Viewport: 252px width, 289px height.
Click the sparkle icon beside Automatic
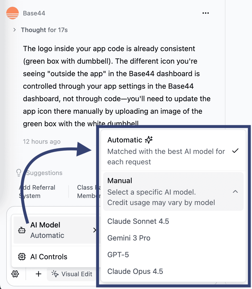point(149,140)
